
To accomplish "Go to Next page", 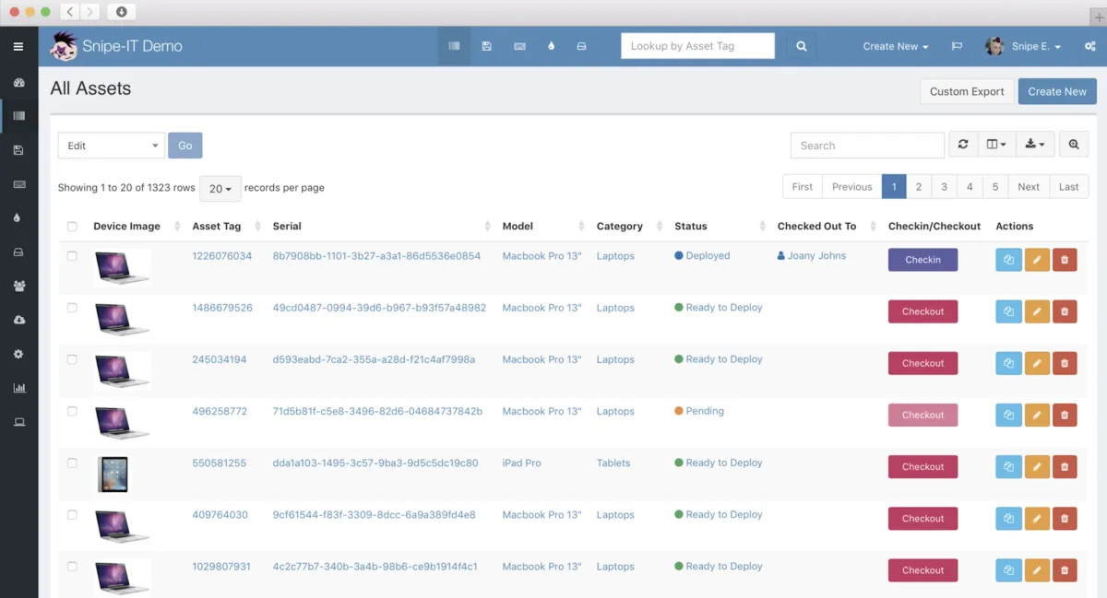I will pyautogui.click(x=1029, y=187).
